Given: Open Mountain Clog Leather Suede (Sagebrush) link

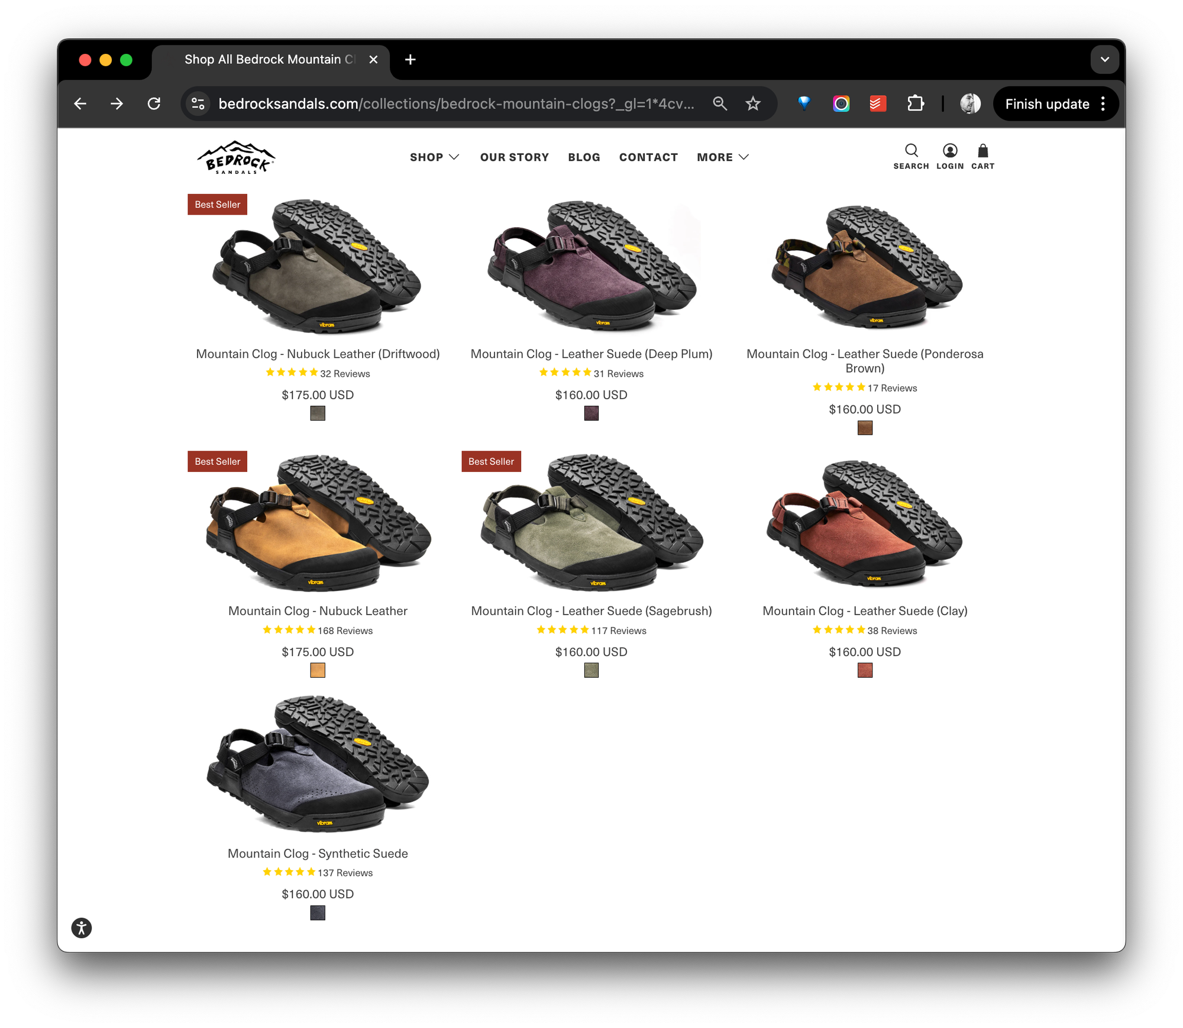Looking at the screenshot, I should point(591,611).
